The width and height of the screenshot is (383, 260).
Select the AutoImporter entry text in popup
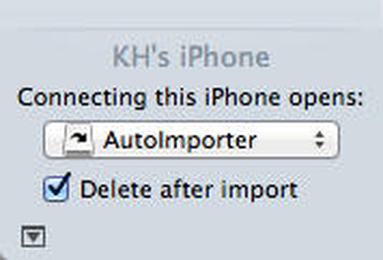point(180,140)
